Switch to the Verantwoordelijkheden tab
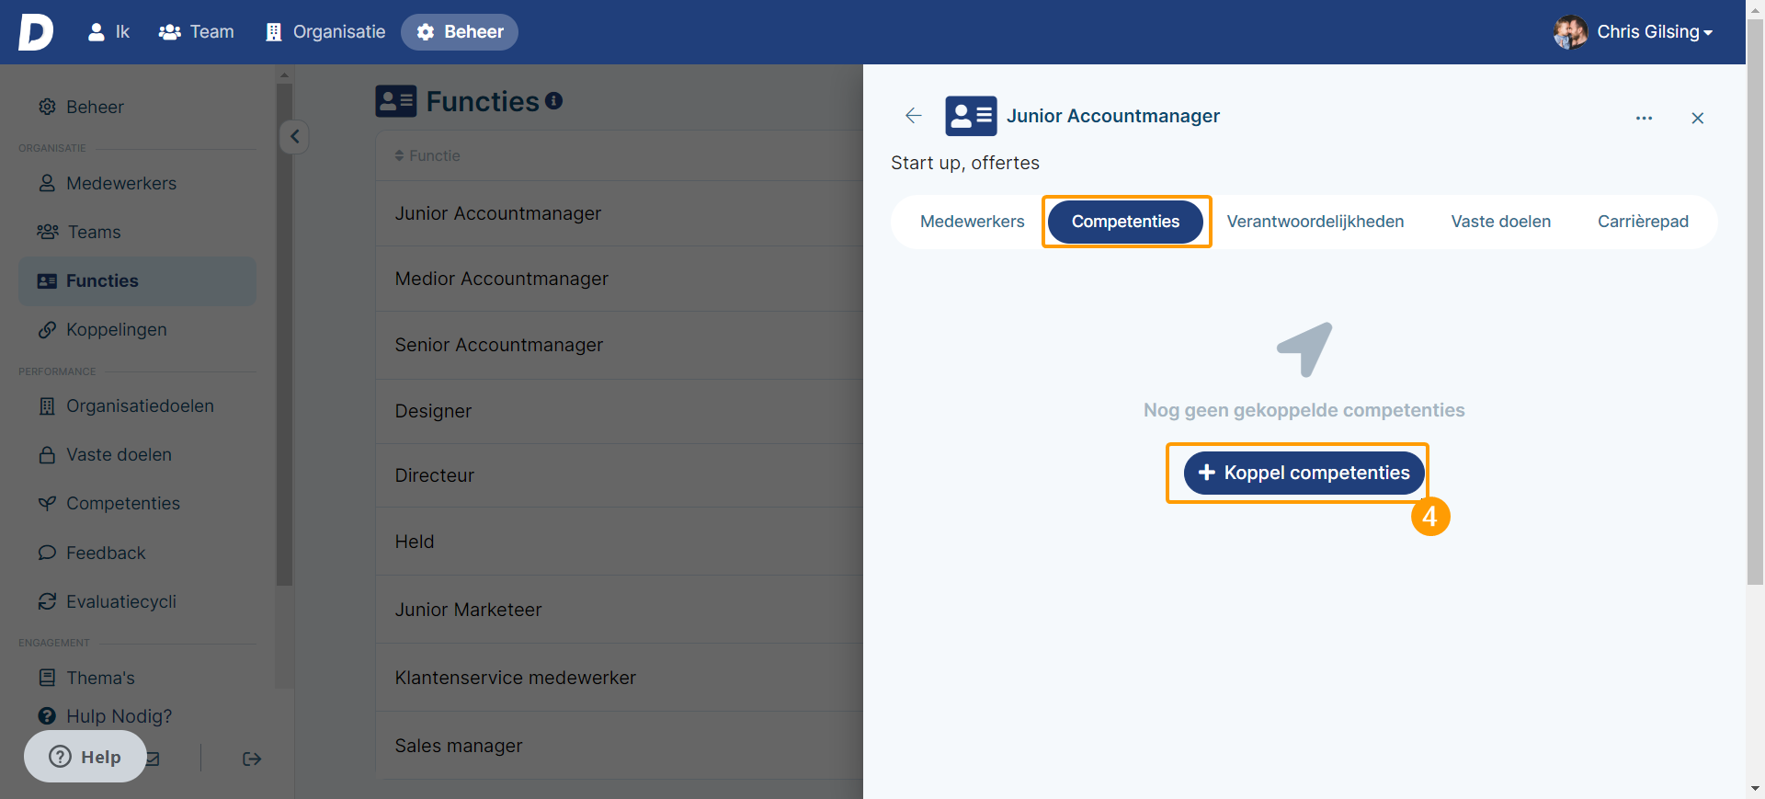 pos(1315,222)
